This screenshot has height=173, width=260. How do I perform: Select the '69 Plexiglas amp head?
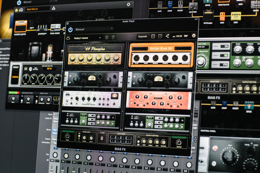(95, 56)
